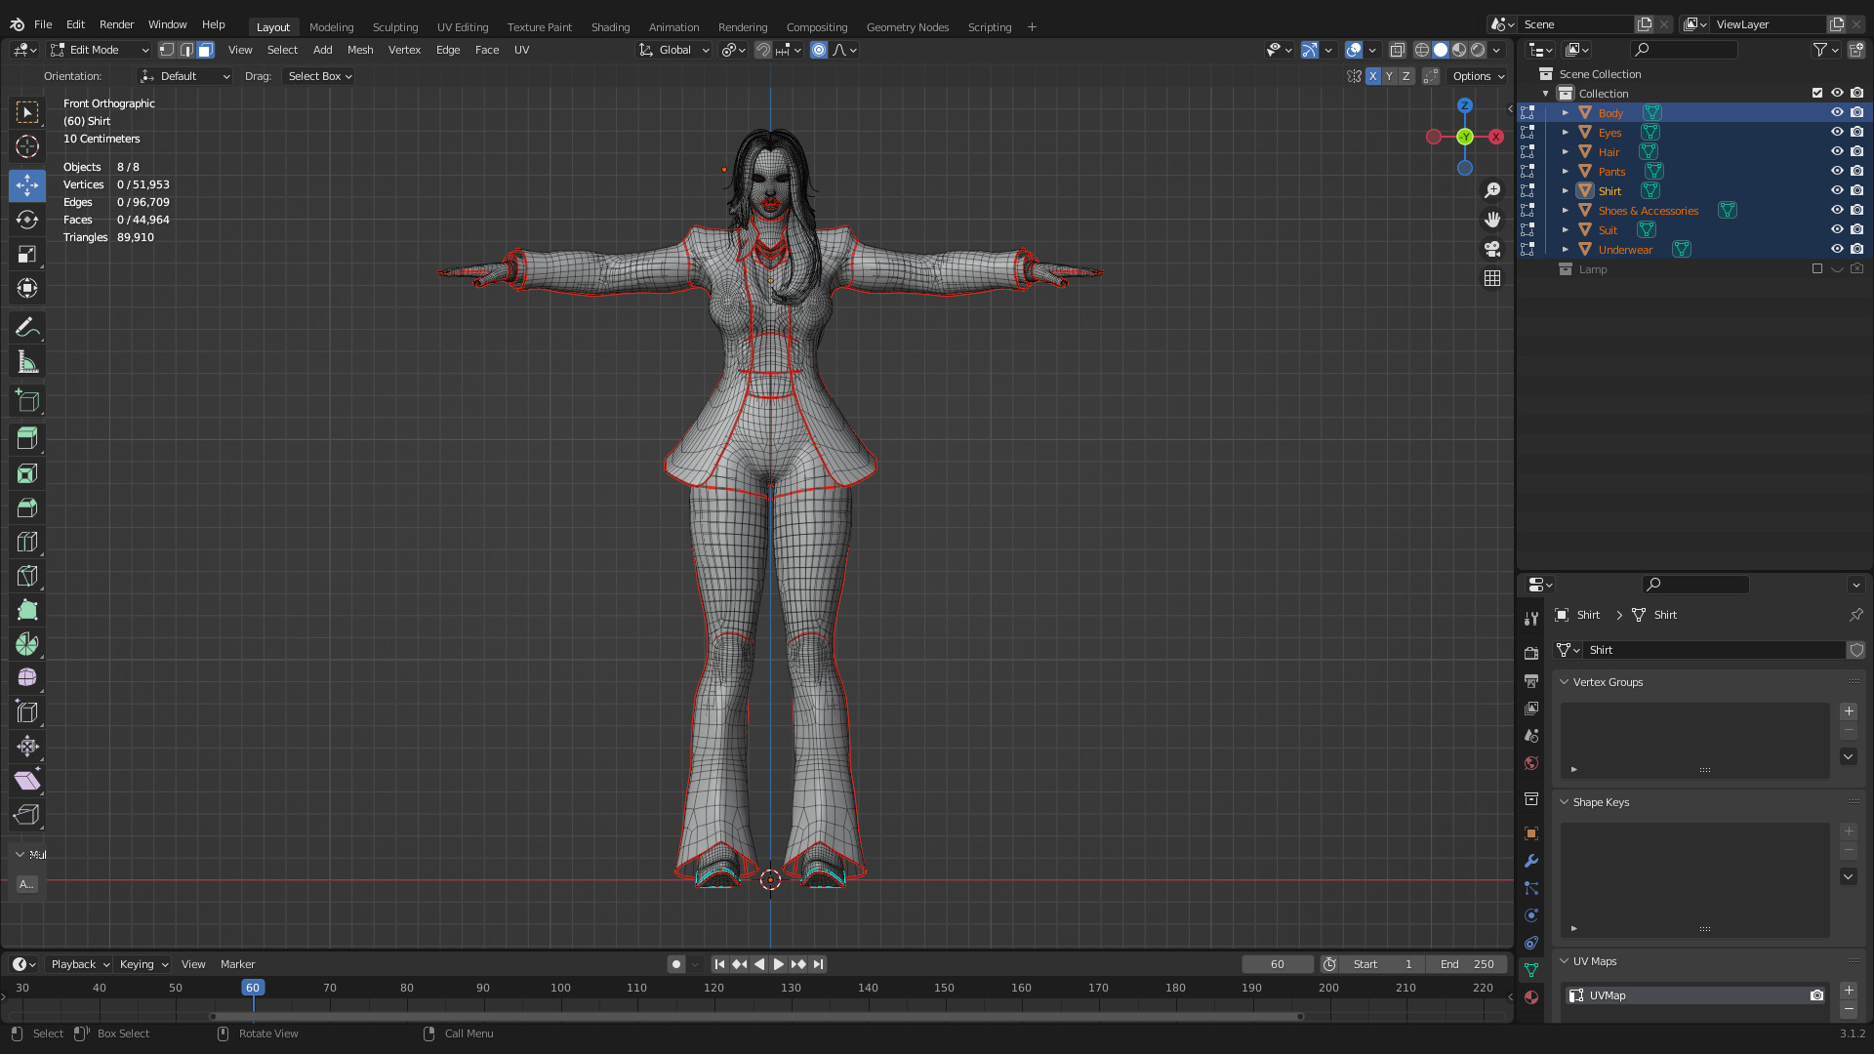Select the Shrink/Fatten tool
This screenshot has height=1054, width=1874.
tap(27, 747)
